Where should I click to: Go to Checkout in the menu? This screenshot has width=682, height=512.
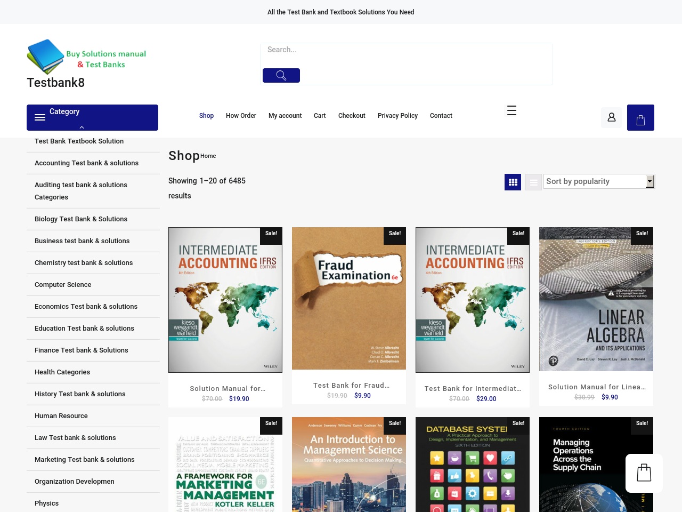(352, 116)
